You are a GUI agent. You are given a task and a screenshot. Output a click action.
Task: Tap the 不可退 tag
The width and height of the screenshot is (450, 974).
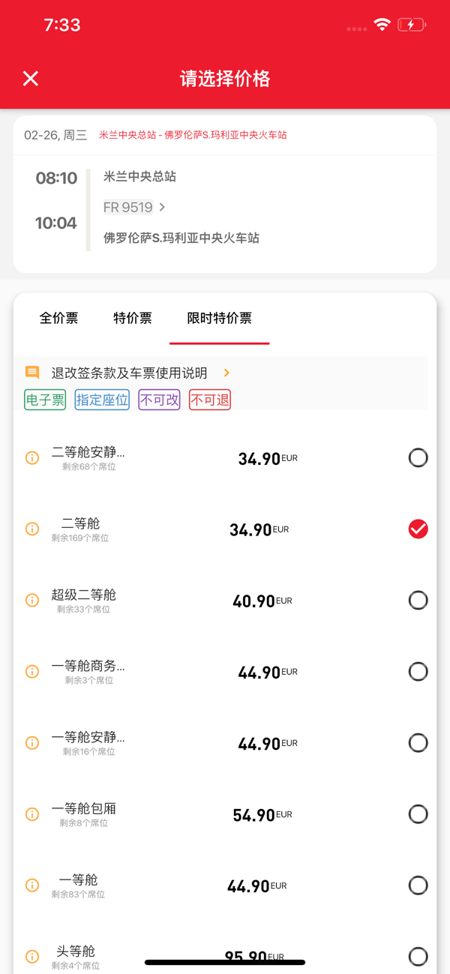click(210, 400)
